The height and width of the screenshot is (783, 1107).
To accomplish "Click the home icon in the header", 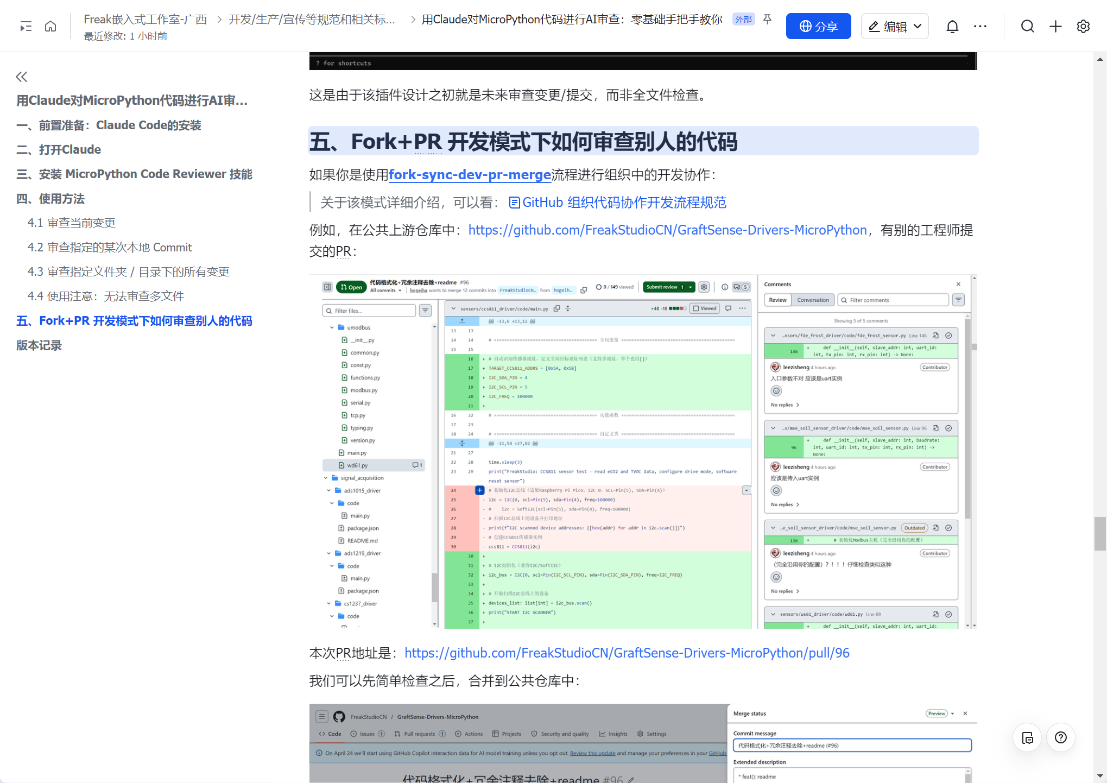I will tap(50, 26).
